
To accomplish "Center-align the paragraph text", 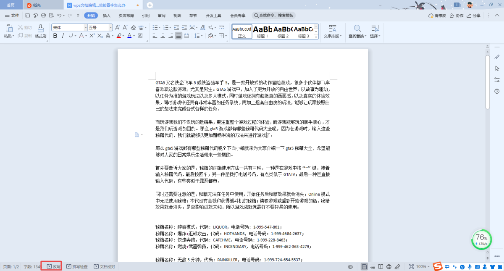I will pos(163,36).
